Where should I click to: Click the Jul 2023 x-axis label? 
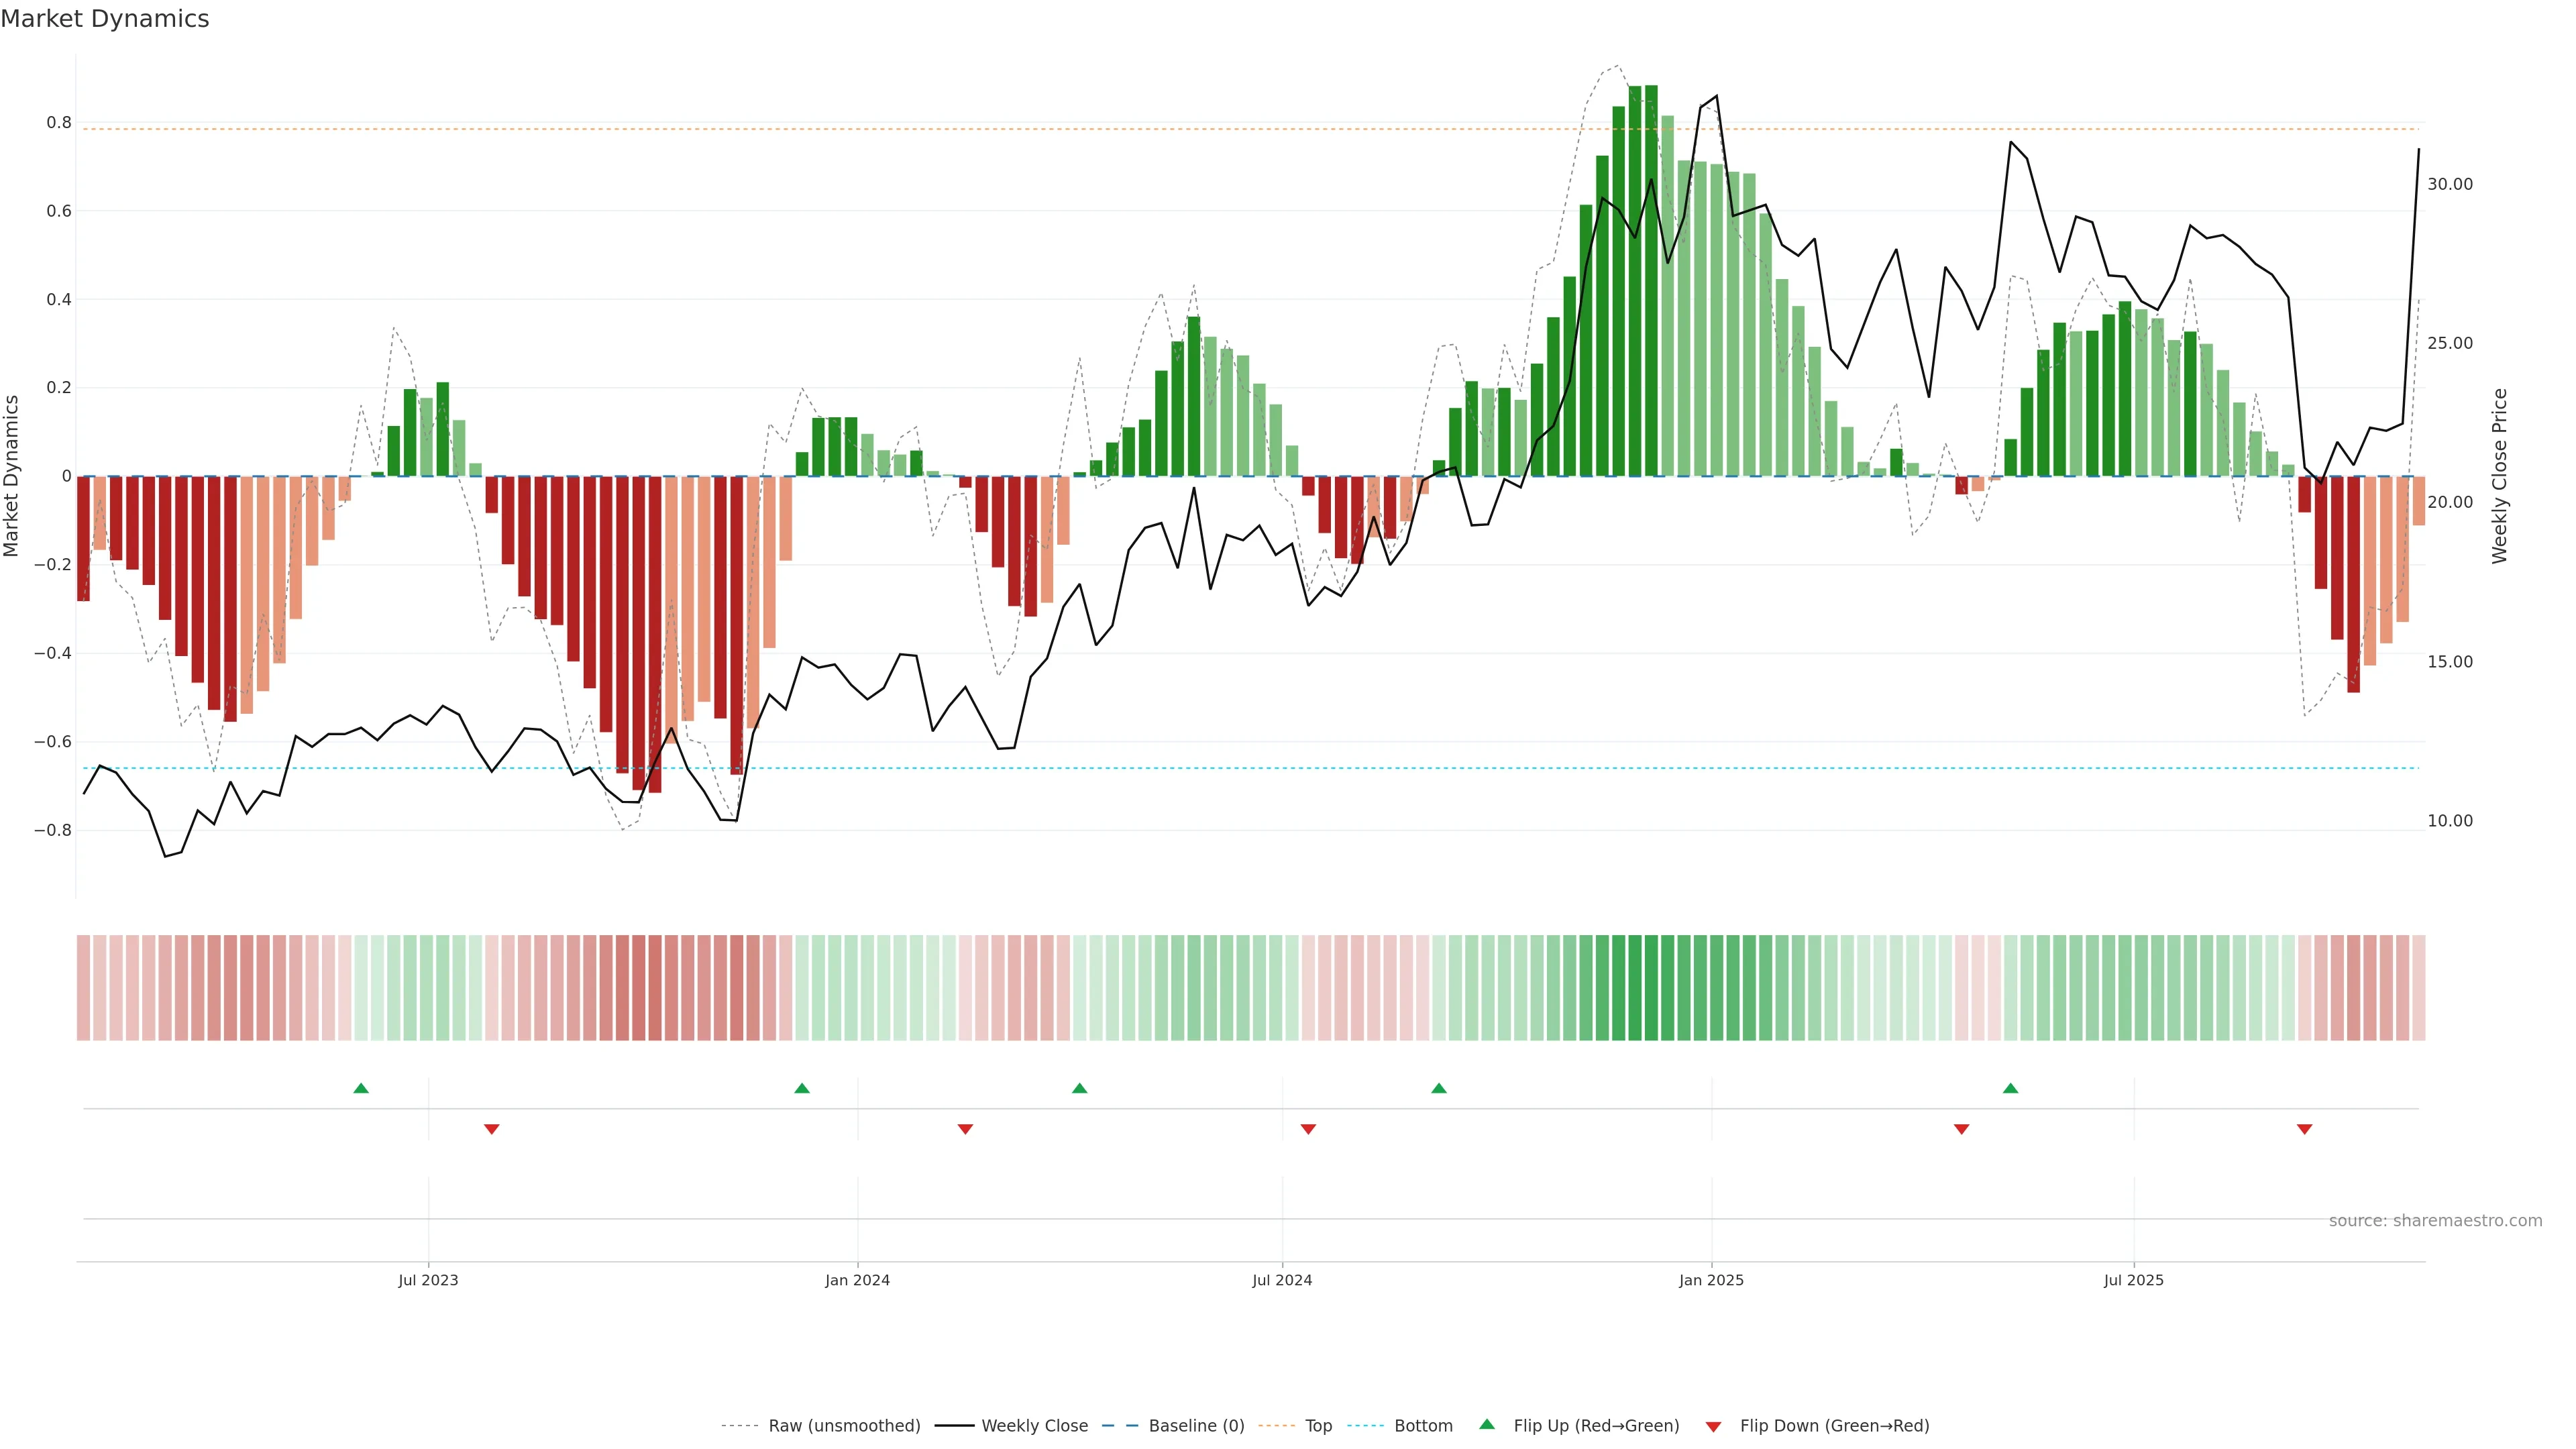(428, 1280)
